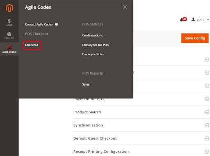Open the pos-u1 account dropdown arrow
Viewport: 210px width, 156px height.
pyautogui.click(x=208, y=20)
